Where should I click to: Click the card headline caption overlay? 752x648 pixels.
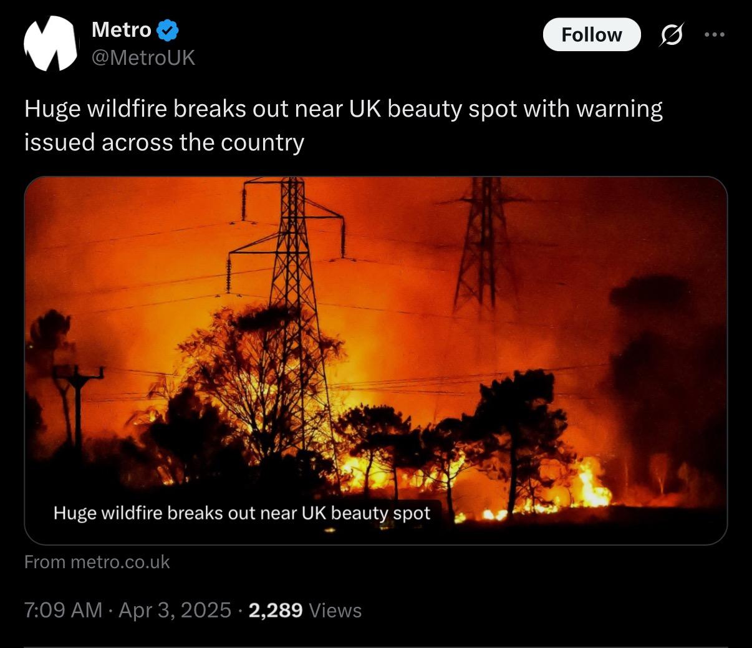coord(242,513)
